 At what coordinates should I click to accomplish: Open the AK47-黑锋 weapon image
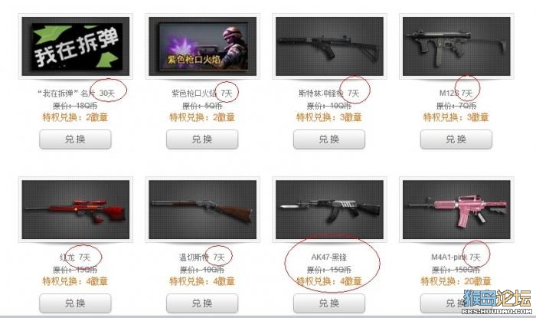329,210
